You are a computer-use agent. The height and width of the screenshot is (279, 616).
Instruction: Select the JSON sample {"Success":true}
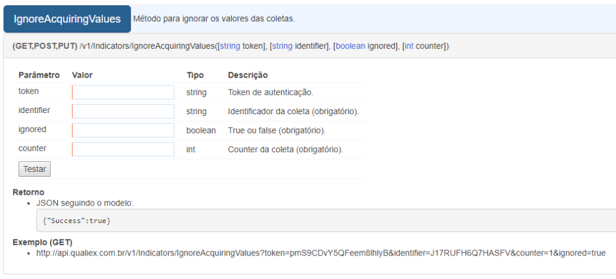77,221
